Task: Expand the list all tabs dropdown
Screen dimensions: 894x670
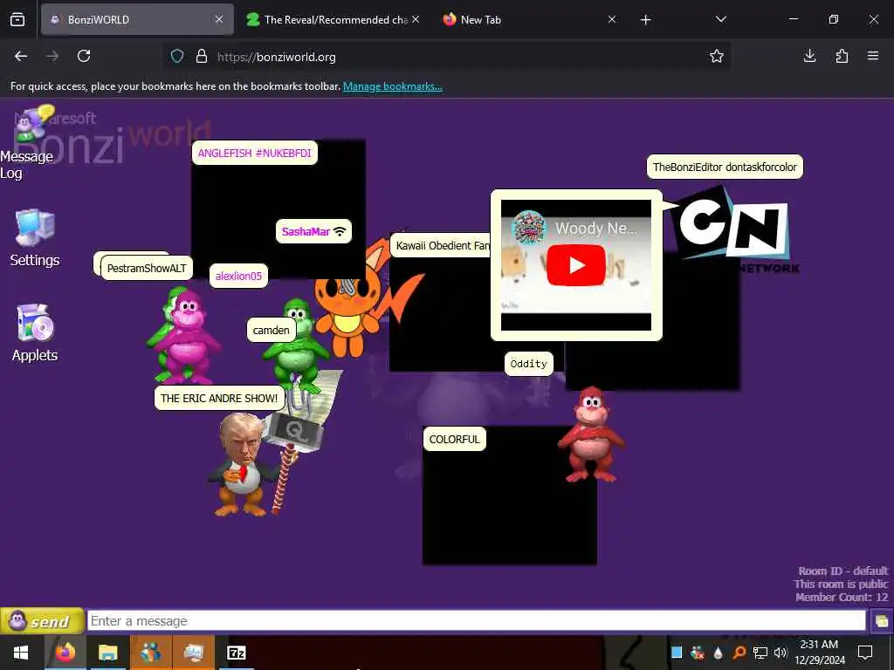Action: click(720, 19)
